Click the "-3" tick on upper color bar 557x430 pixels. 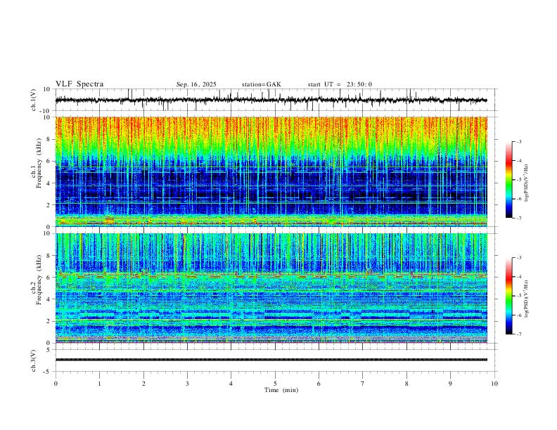coord(519,141)
